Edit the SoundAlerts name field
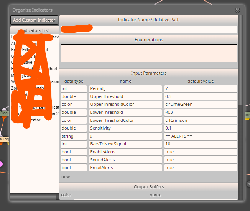The height and width of the screenshot is (211, 250). [125, 160]
